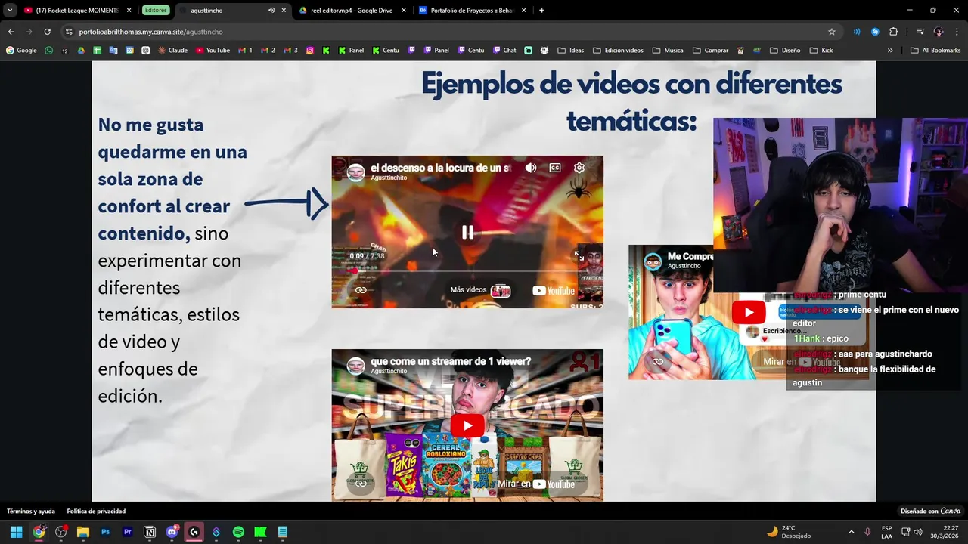
Task: Expand the hidden bookmarks overflow chevron
Action: coord(890,51)
